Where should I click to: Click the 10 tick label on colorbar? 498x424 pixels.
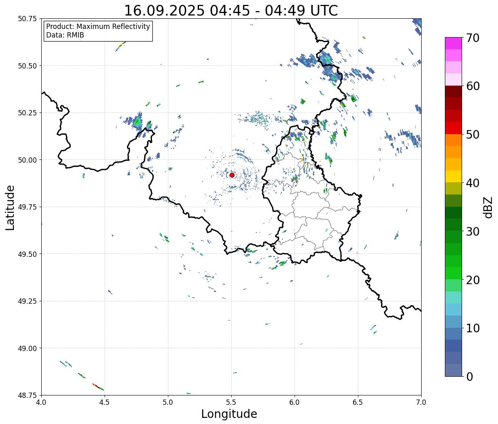click(472, 328)
